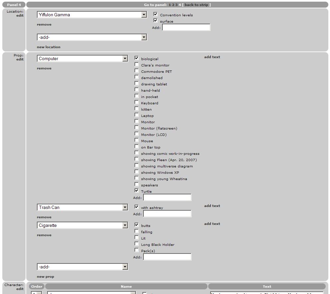Uncheck the Convention levels checkbox
The width and height of the screenshot is (330, 294).
(x=155, y=14)
